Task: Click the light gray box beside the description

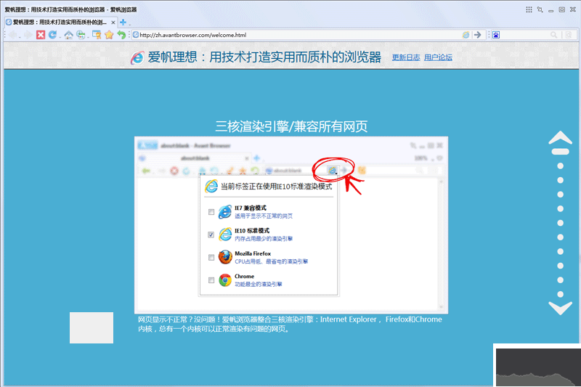Action: [92, 327]
